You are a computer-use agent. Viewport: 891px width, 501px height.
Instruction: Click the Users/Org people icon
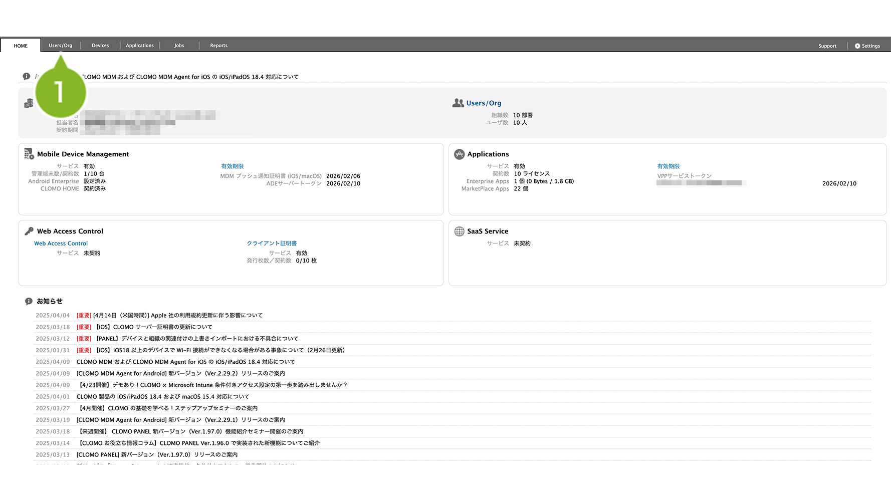pyautogui.click(x=458, y=103)
